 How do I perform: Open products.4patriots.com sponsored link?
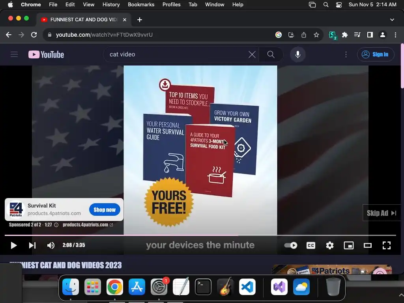pos(88,224)
